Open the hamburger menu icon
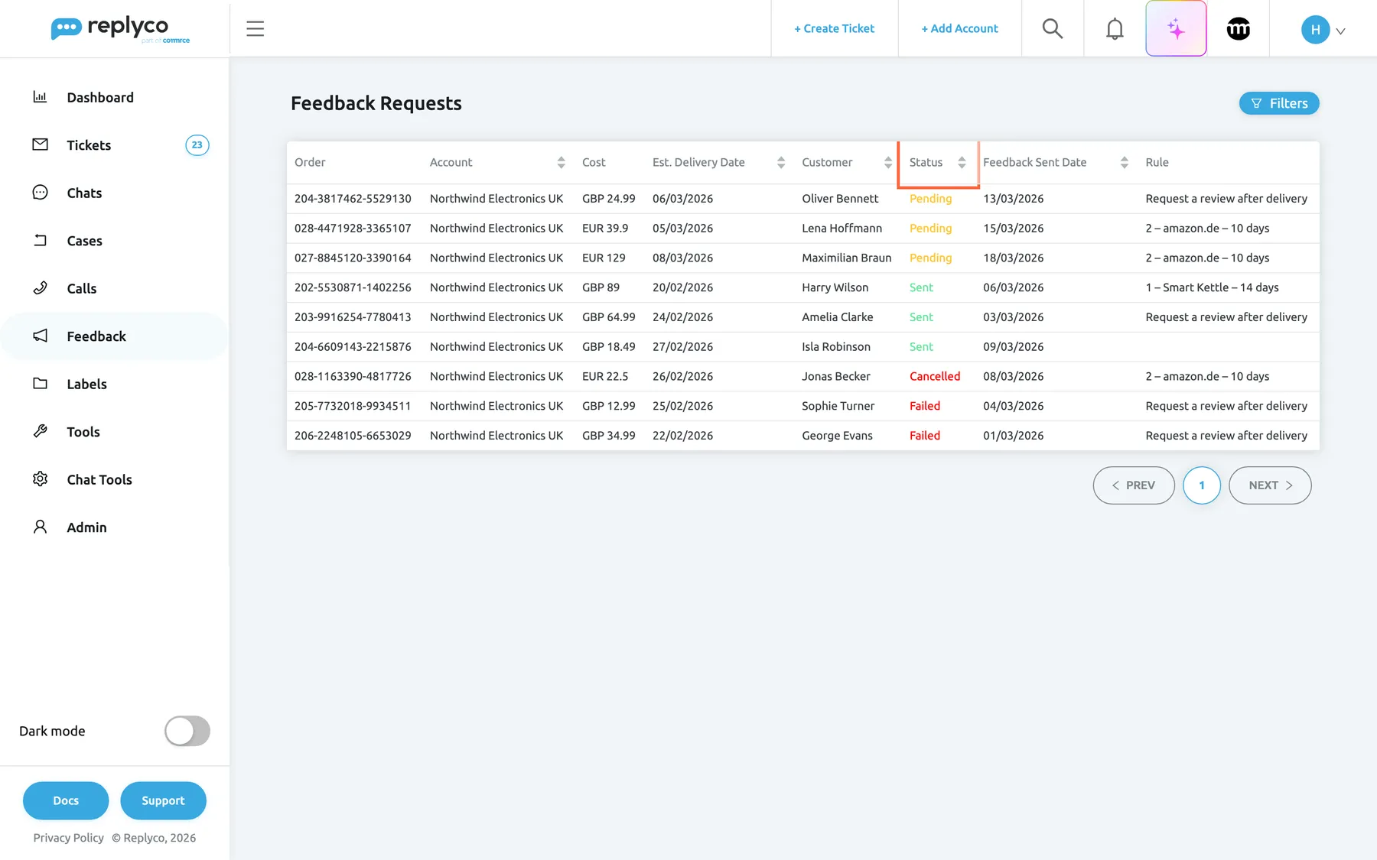1377x860 pixels. tap(256, 29)
